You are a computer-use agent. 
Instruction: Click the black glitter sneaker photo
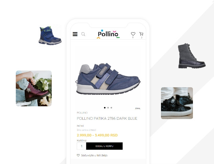pos(177,103)
